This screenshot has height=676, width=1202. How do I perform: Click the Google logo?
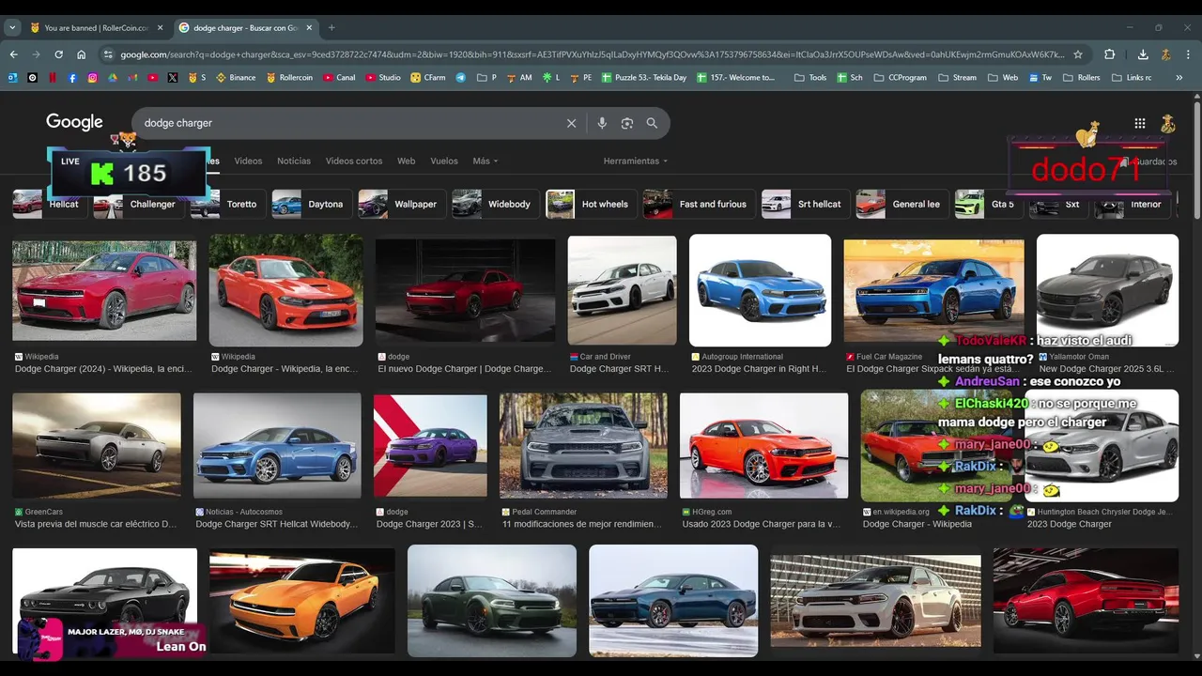point(74,122)
